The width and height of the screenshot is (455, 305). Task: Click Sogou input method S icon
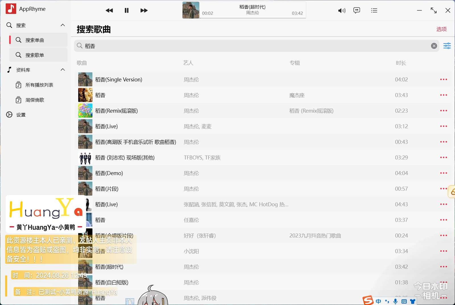368,300
